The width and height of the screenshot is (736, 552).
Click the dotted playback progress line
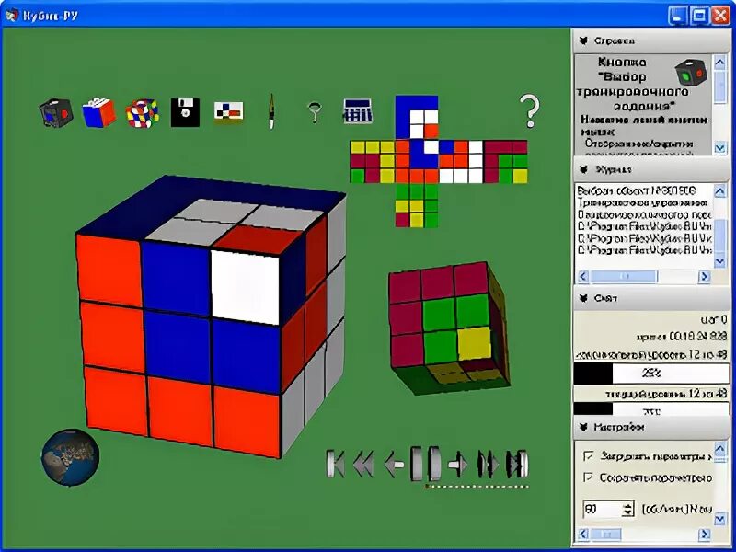click(477, 487)
